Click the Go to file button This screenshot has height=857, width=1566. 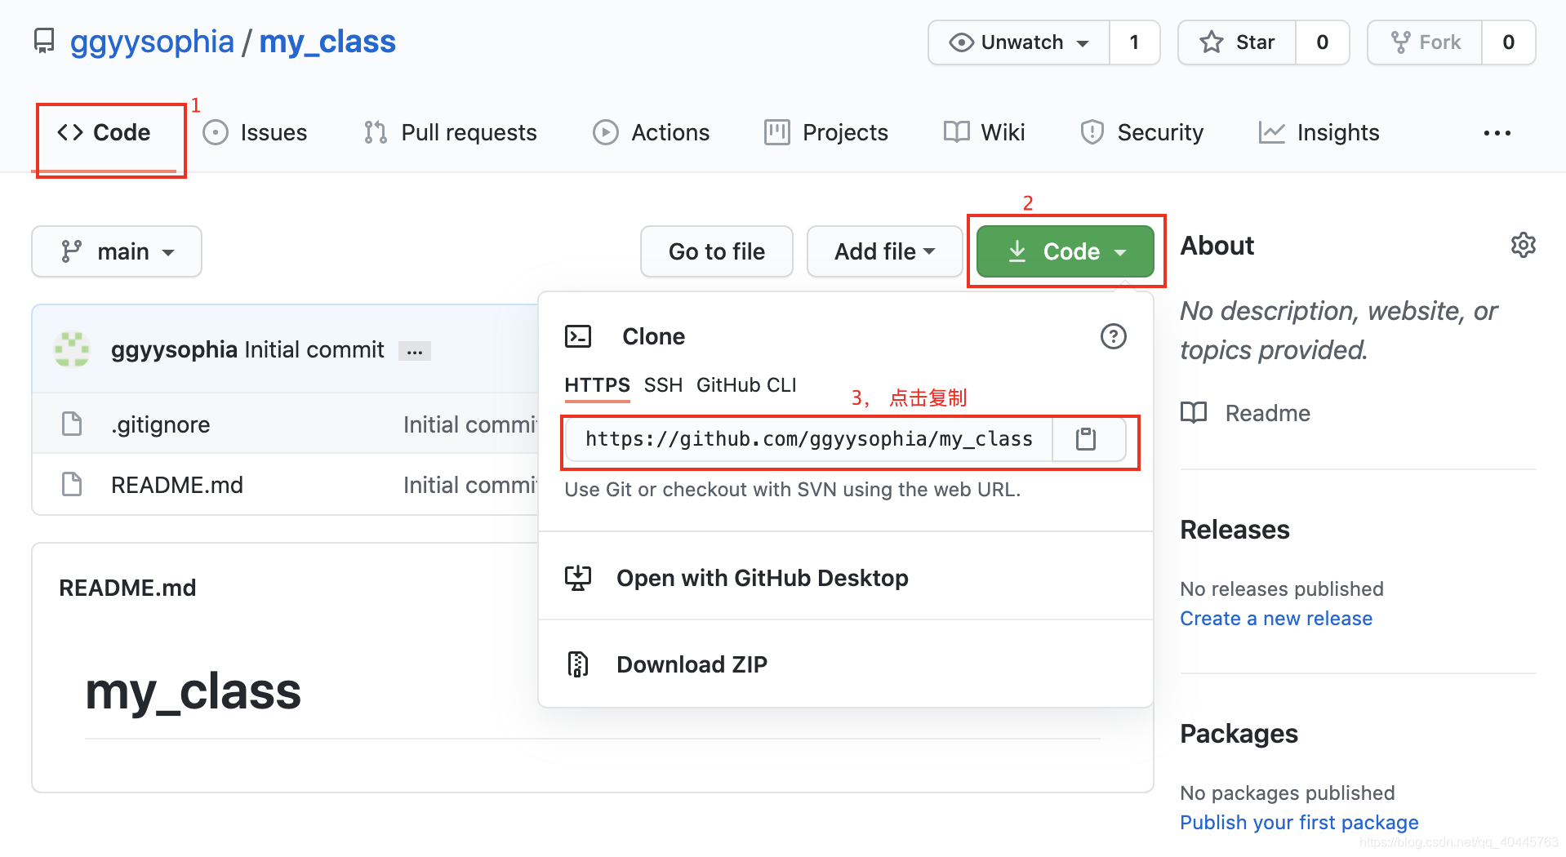(x=717, y=251)
